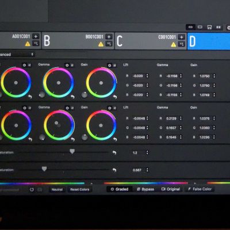The height and width of the screenshot is (230, 230).
Task: Open the mode dropdown ending in 'anced'
Action: click(x=17, y=55)
